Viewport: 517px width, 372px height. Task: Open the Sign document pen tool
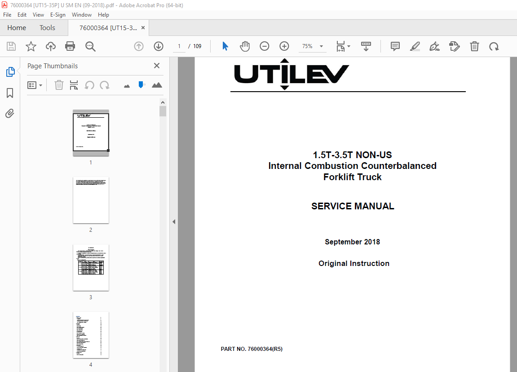(434, 46)
